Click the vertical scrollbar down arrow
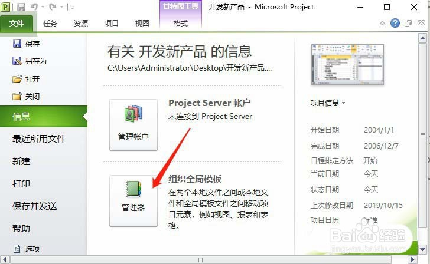 (x=422, y=249)
